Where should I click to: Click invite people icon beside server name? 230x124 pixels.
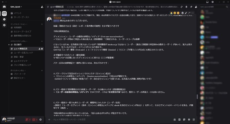click(x=42, y=7)
